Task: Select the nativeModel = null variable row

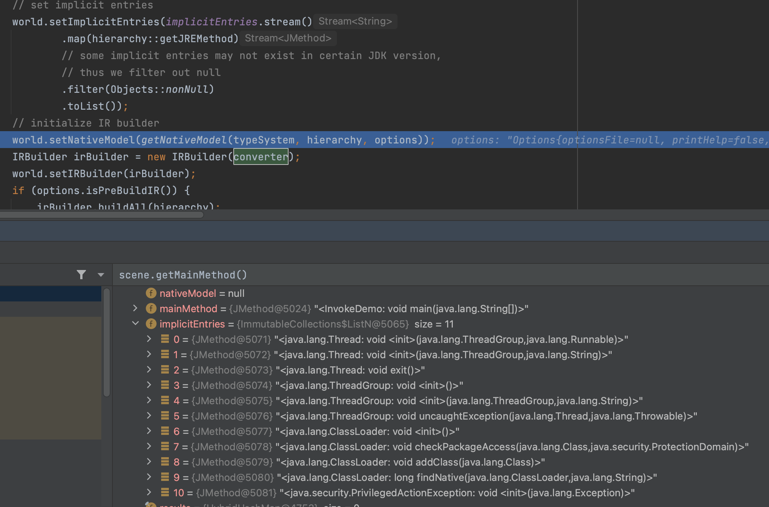Action: click(x=441, y=293)
